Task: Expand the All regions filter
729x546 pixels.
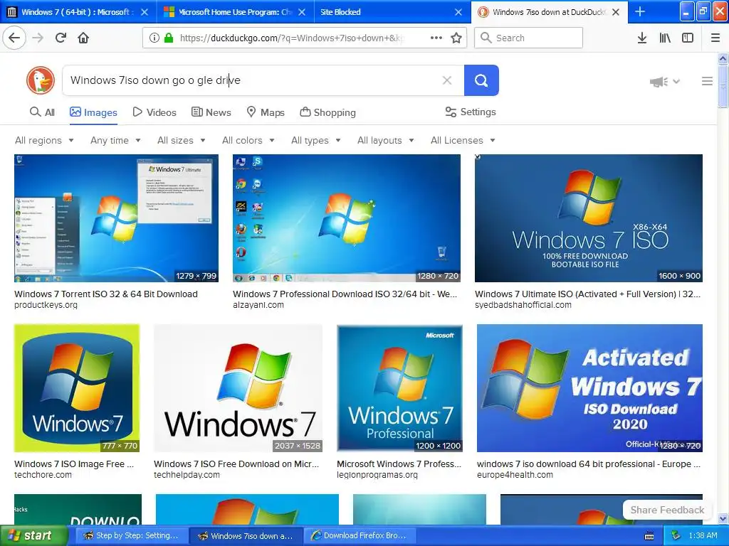Action: (x=44, y=140)
